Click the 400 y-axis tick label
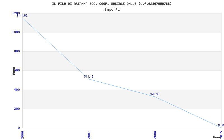Image resolution: width=224 pixels, height=140 pixels. coord(17,90)
